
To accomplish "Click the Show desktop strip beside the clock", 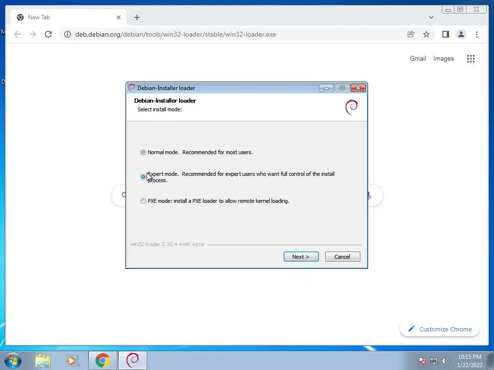I will coord(491,360).
